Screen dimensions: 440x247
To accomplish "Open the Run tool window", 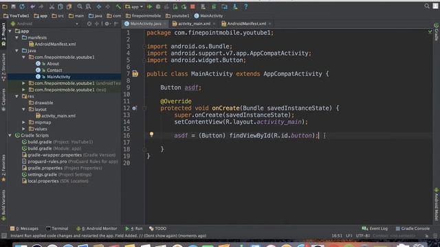I will pos(134,228).
